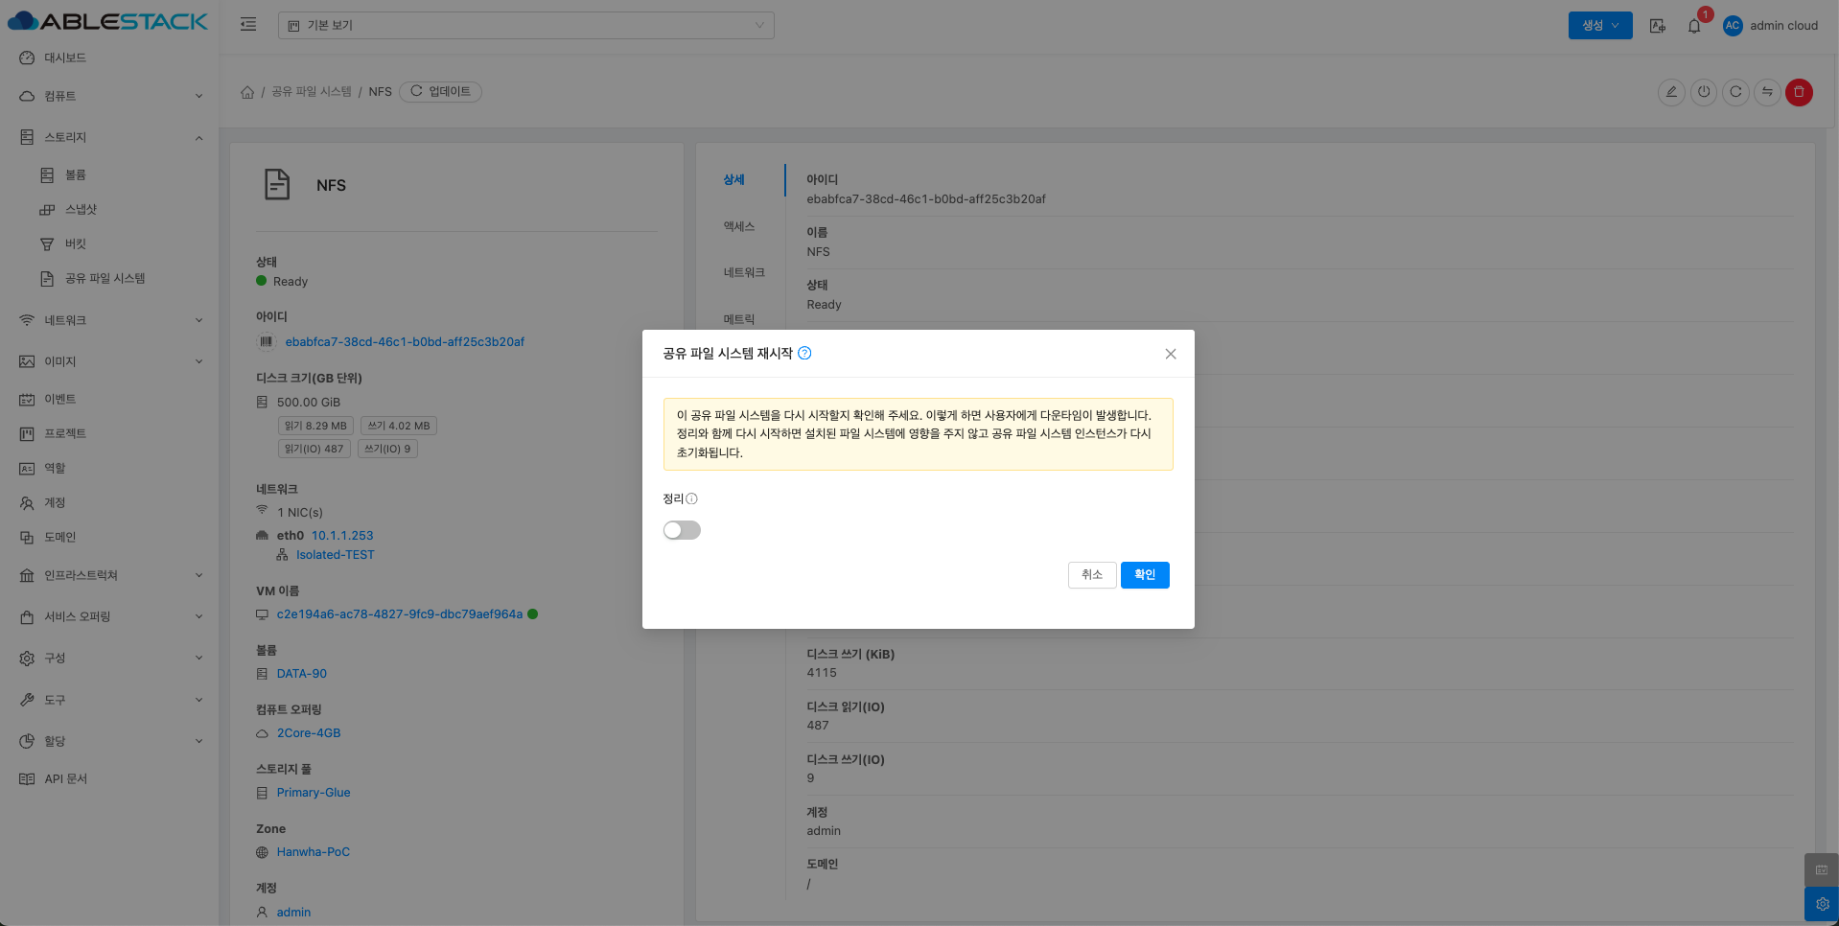Image resolution: width=1839 pixels, height=926 pixels.
Task: Click the info icon next to 정리
Action: click(691, 499)
